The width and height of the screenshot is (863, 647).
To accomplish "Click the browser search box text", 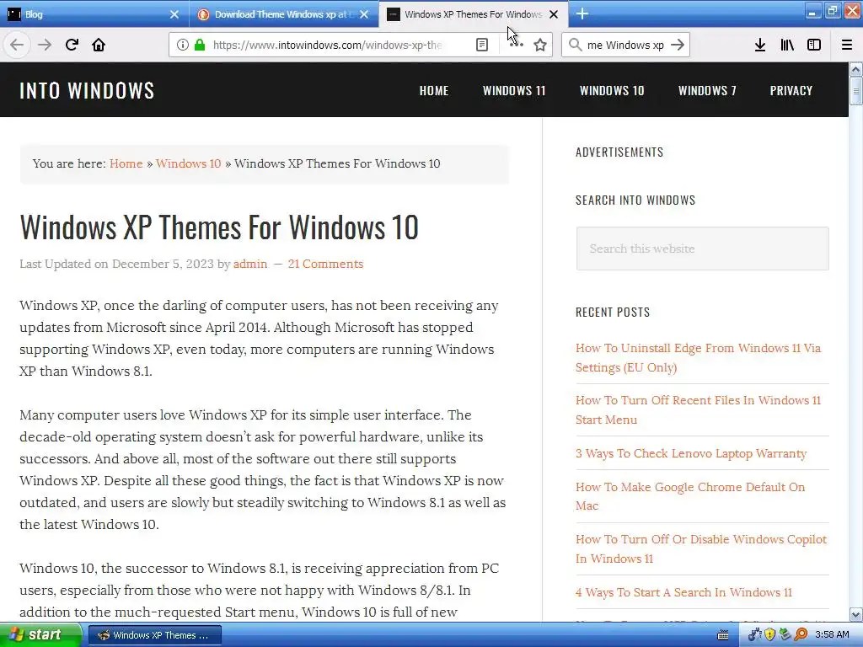I will tap(625, 45).
